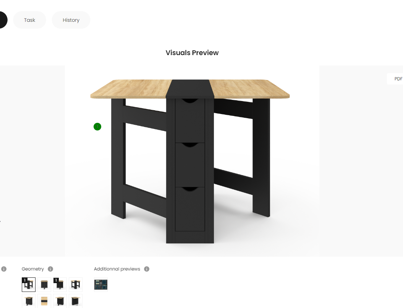Click the black circle left of Task
The height and width of the screenshot is (308, 403).
click(3, 20)
